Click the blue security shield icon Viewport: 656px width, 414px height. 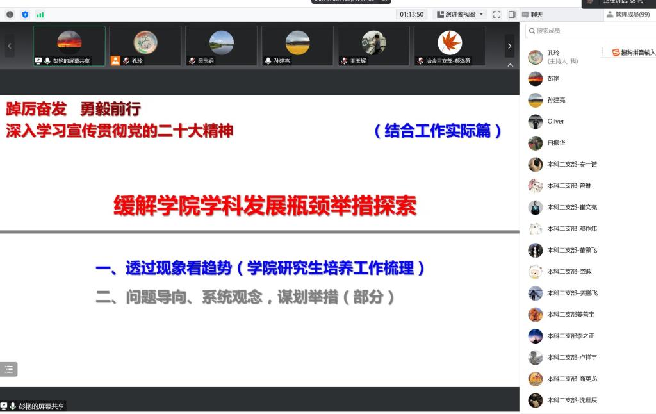[25, 14]
